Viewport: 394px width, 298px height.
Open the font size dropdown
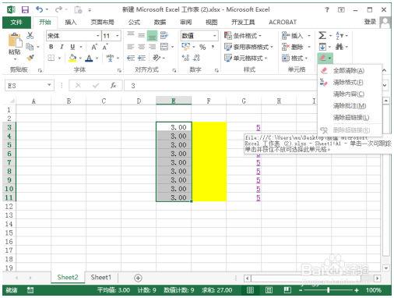tap(118, 36)
